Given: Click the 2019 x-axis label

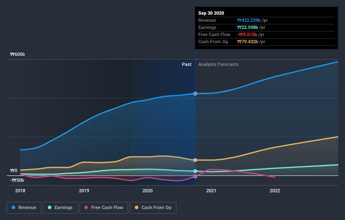Looking at the screenshot, I should [x=84, y=191].
